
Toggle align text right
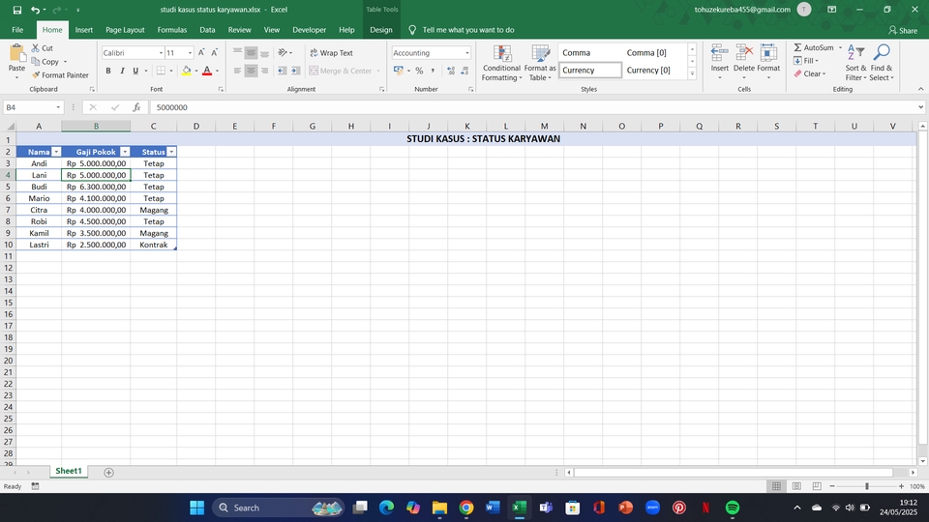(264, 71)
